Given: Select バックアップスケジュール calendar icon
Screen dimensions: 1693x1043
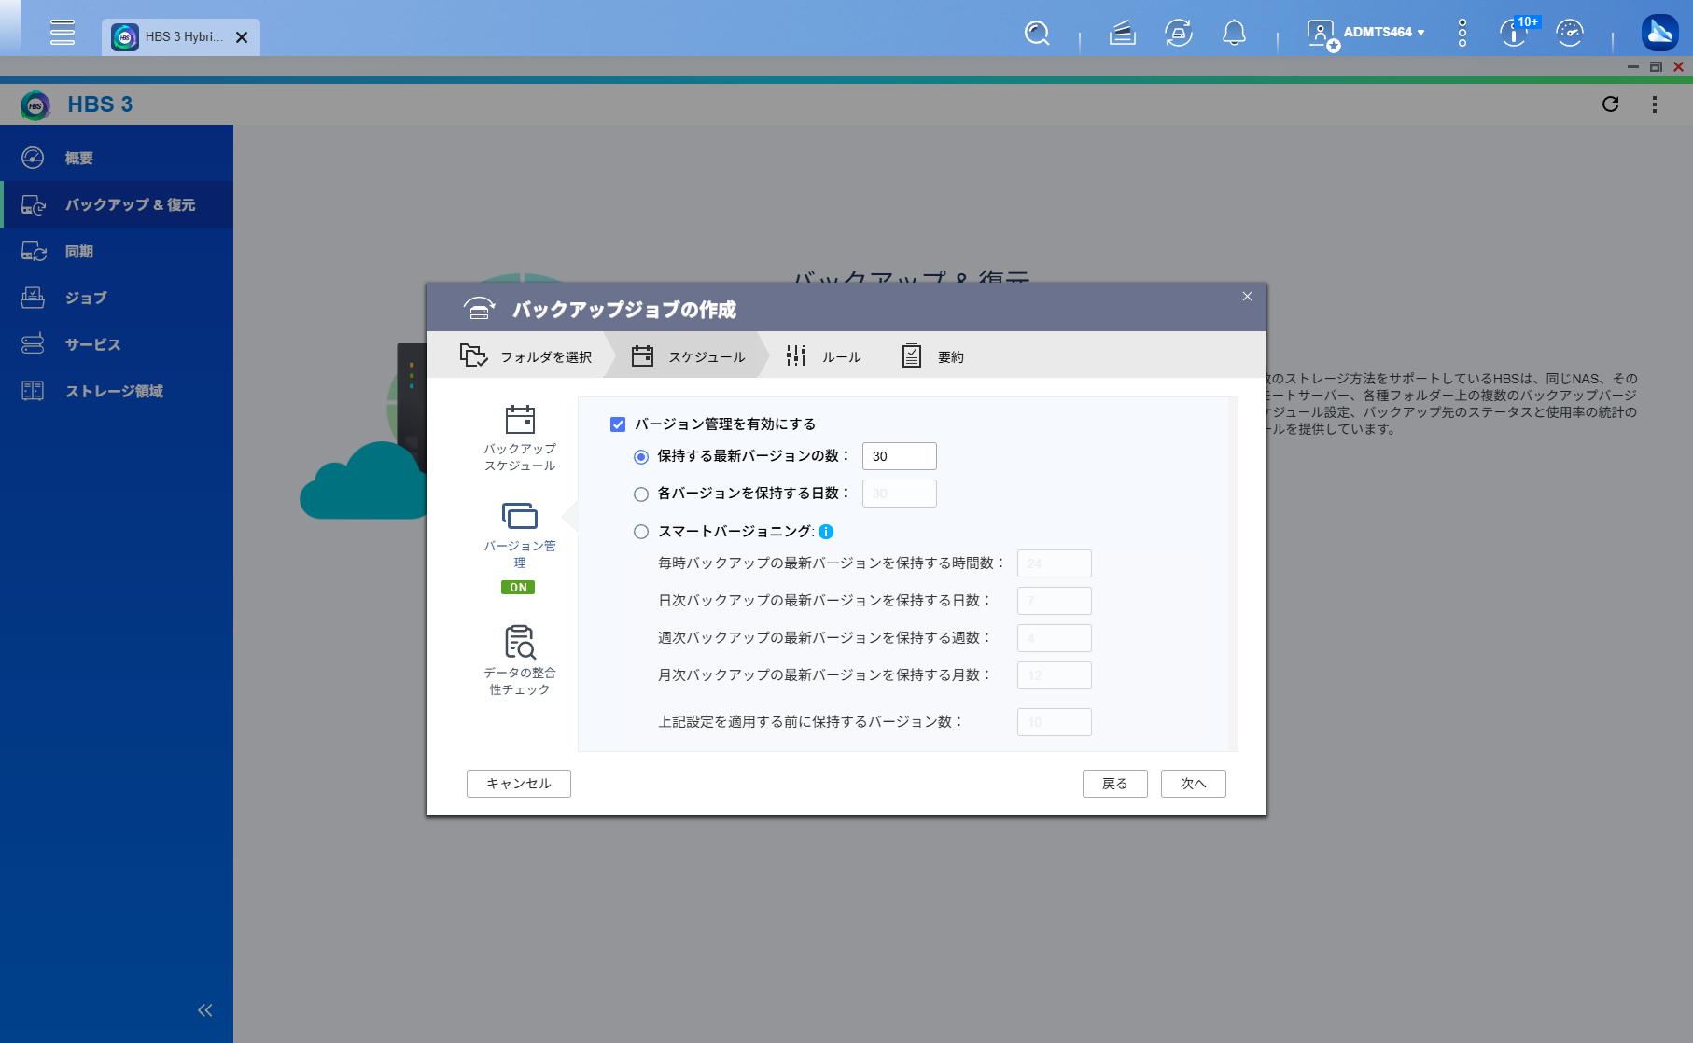Looking at the screenshot, I should (x=520, y=420).
